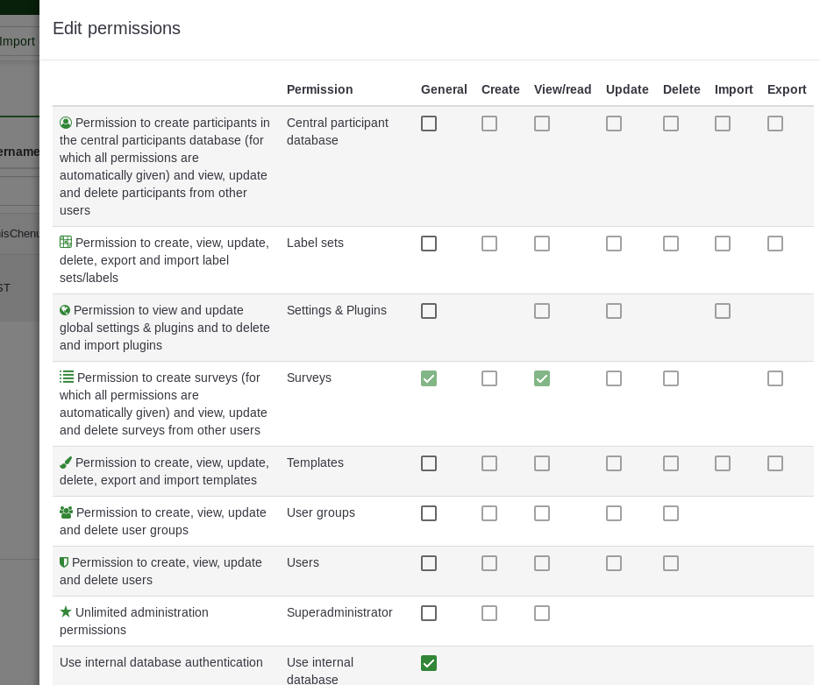Uncheck the Surveys View/read checkbox

pos(542,378)
